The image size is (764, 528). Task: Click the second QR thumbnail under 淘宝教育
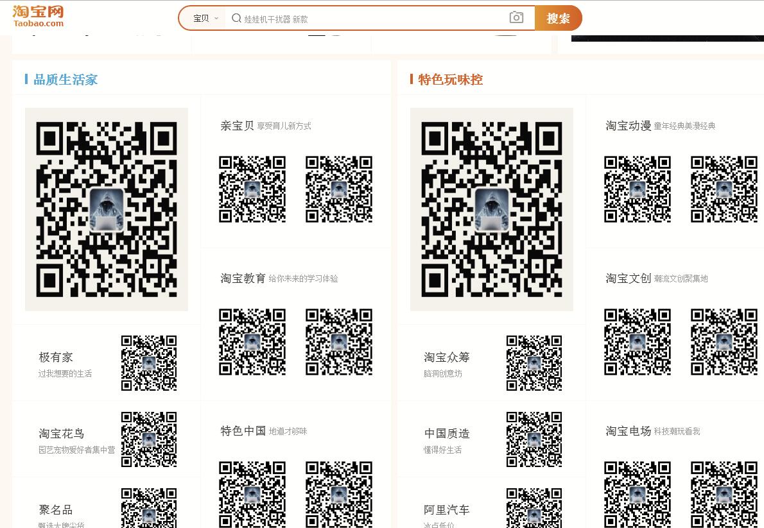(x=339, y=342)
